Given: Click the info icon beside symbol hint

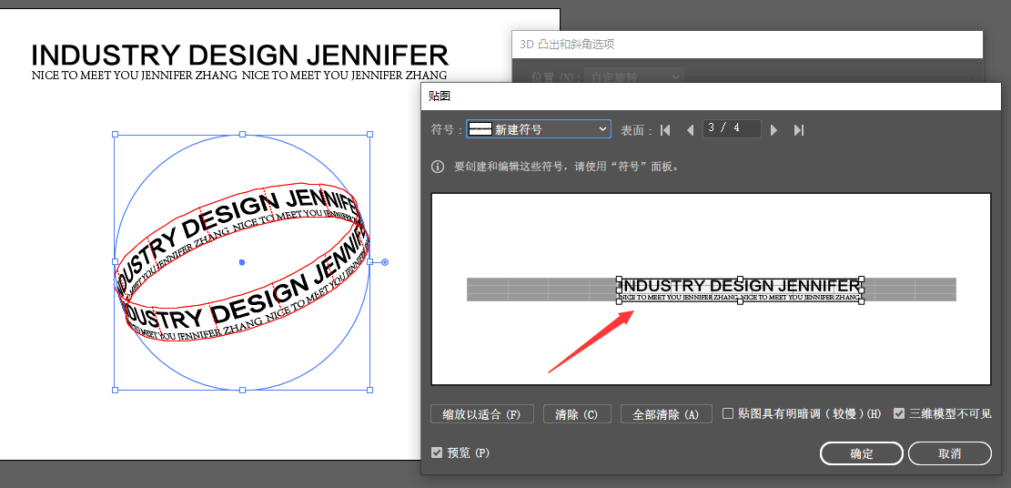Looking at the screenshot, I should pyautogui.click(x=437, y=167).
